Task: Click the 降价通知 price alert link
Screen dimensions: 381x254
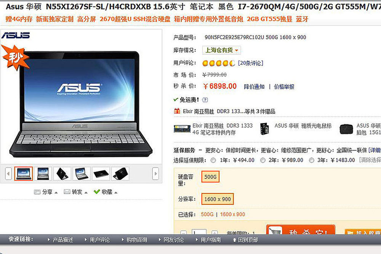Action: tap(254, 87)
